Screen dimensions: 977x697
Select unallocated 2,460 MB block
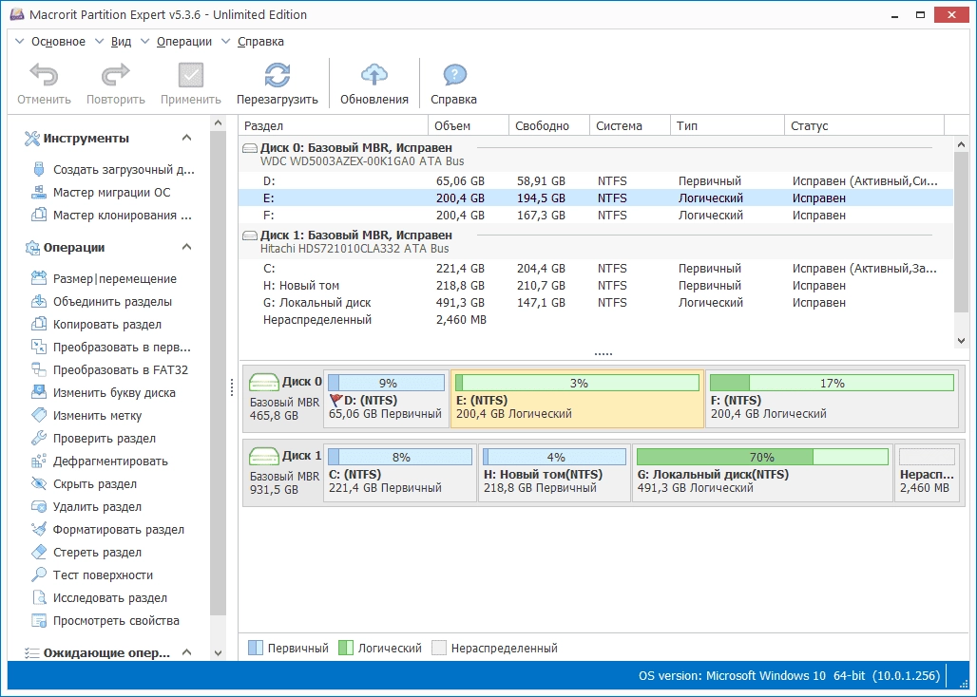pyautogui.click(x=928, y=472)
